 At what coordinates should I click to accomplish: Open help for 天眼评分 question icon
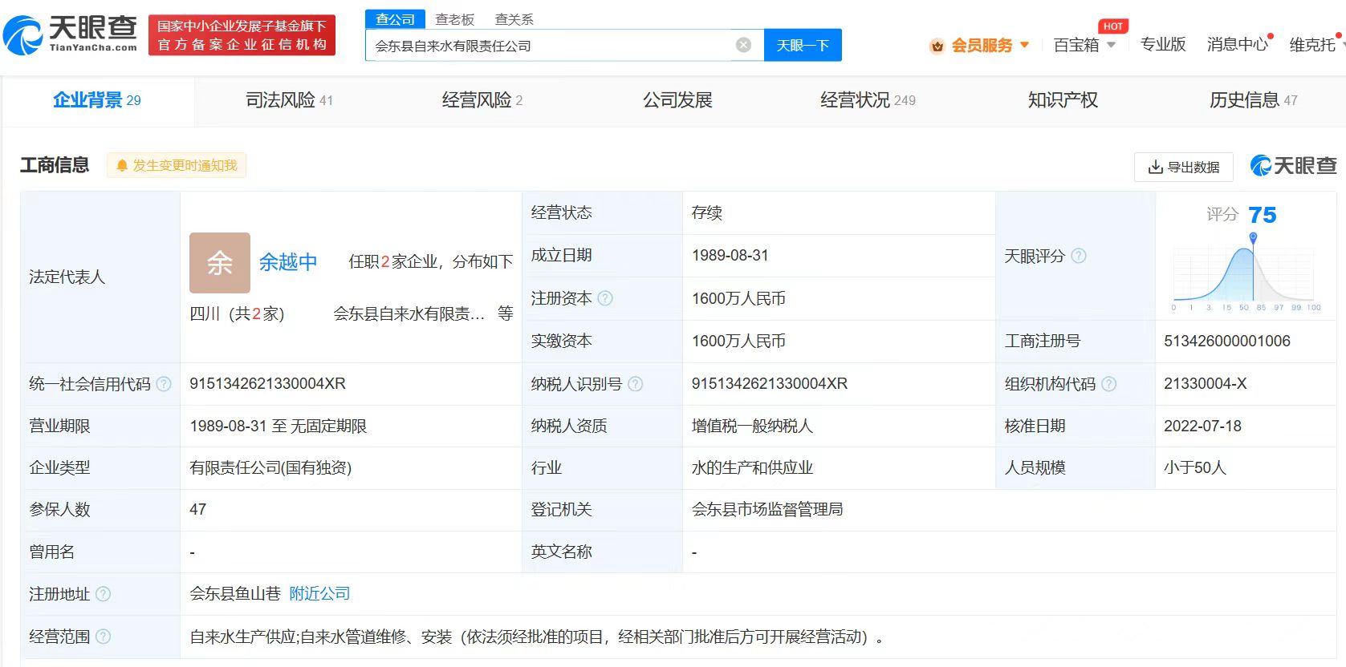[x=1079, y=256]
